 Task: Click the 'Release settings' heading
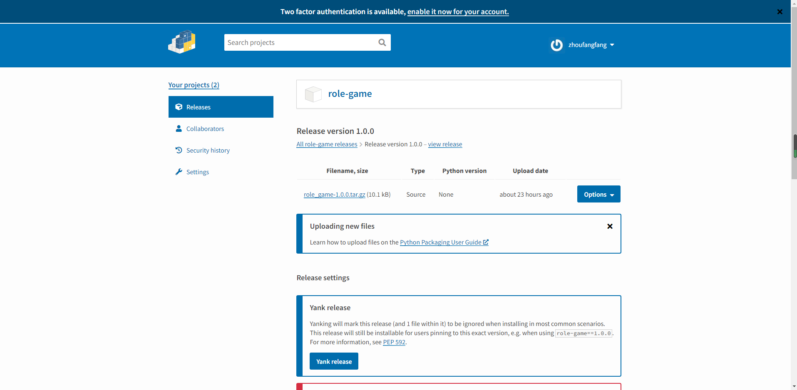[x=323, y=278]
